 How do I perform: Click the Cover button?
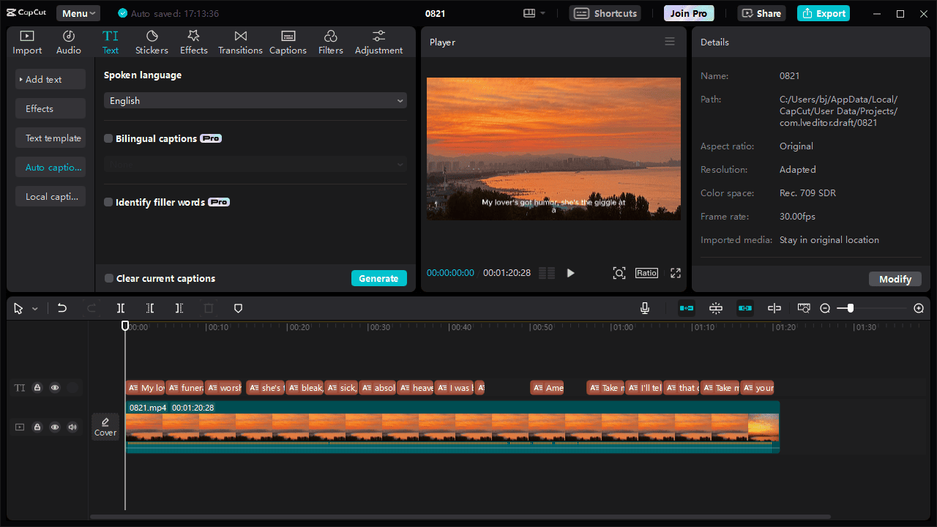(105, 427)
